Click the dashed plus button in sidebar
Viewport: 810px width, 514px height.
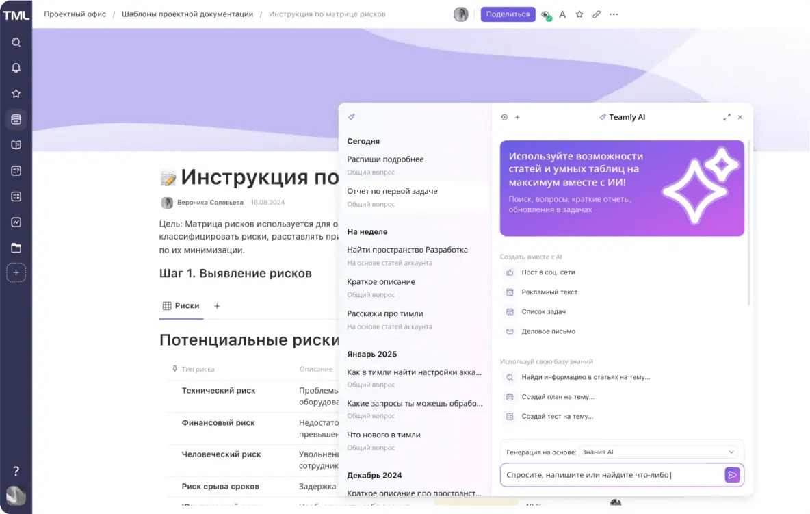[x=16, y=273]
